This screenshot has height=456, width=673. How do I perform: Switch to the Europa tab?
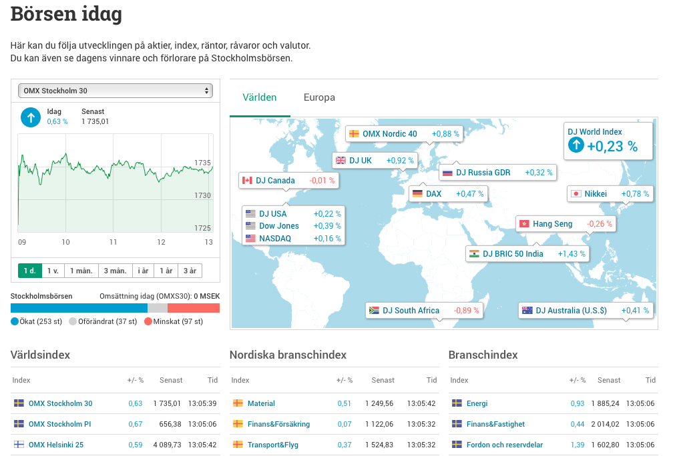(319, 97)
